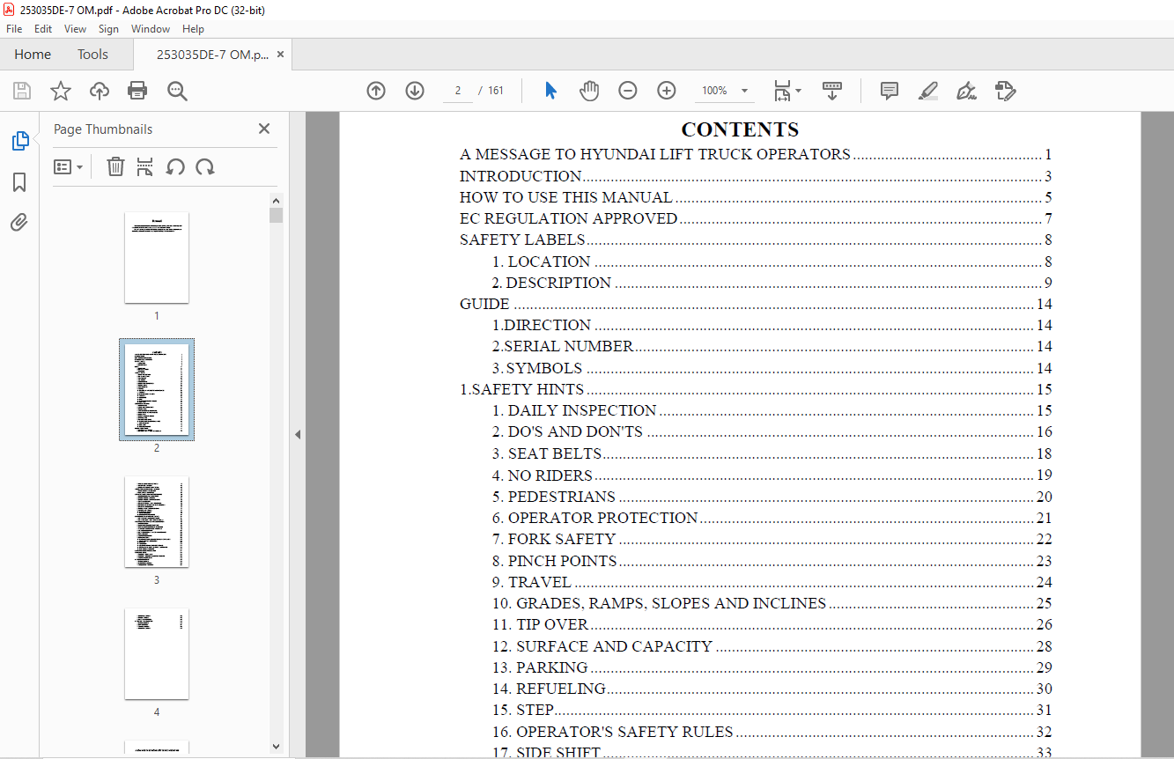Go to the next page arrow
Screen dimensions: 1174x759
click(415, 91)
